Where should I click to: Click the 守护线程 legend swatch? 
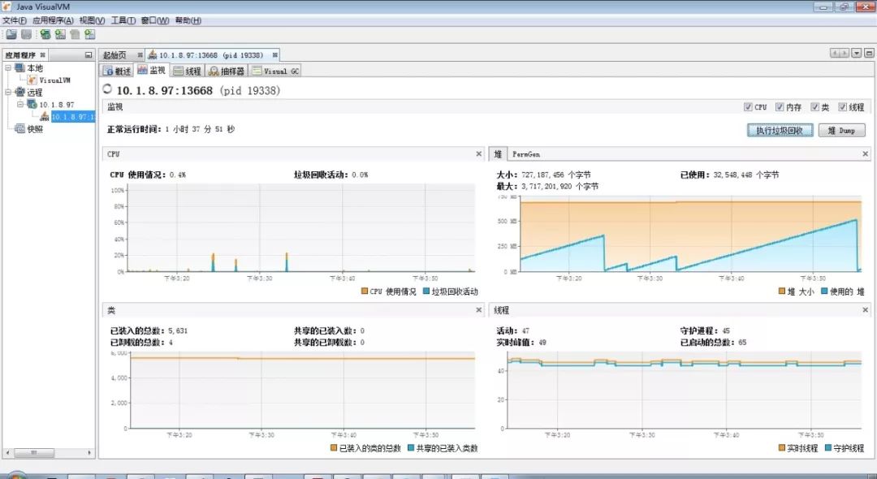(828, 447)
